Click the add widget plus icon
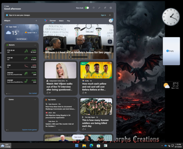Screen dimensions: 183x149 36,21
